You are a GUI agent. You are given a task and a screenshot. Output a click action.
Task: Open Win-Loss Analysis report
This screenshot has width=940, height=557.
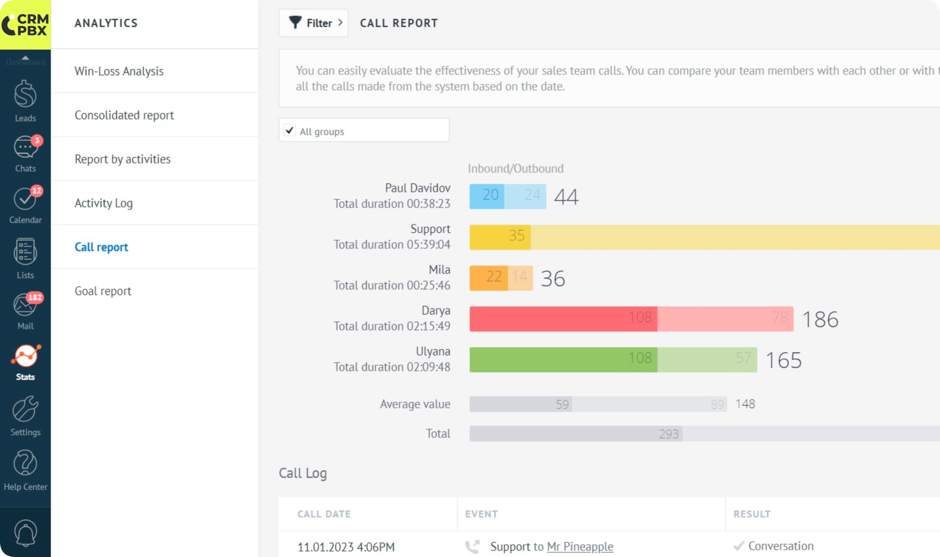click(x=119, y=71)
